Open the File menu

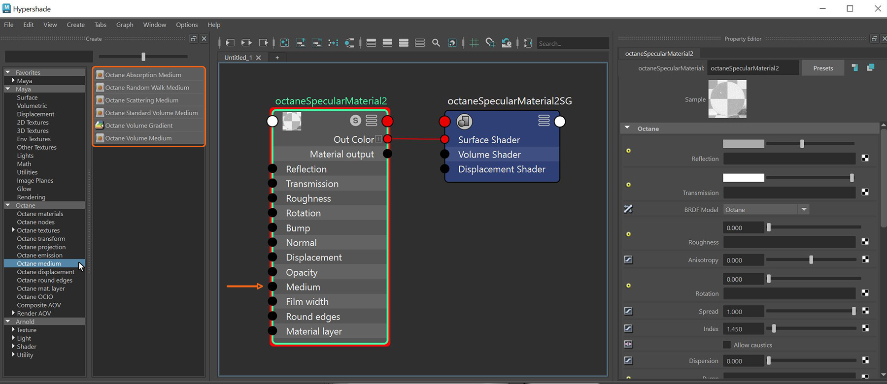click(x=9, y=25)
